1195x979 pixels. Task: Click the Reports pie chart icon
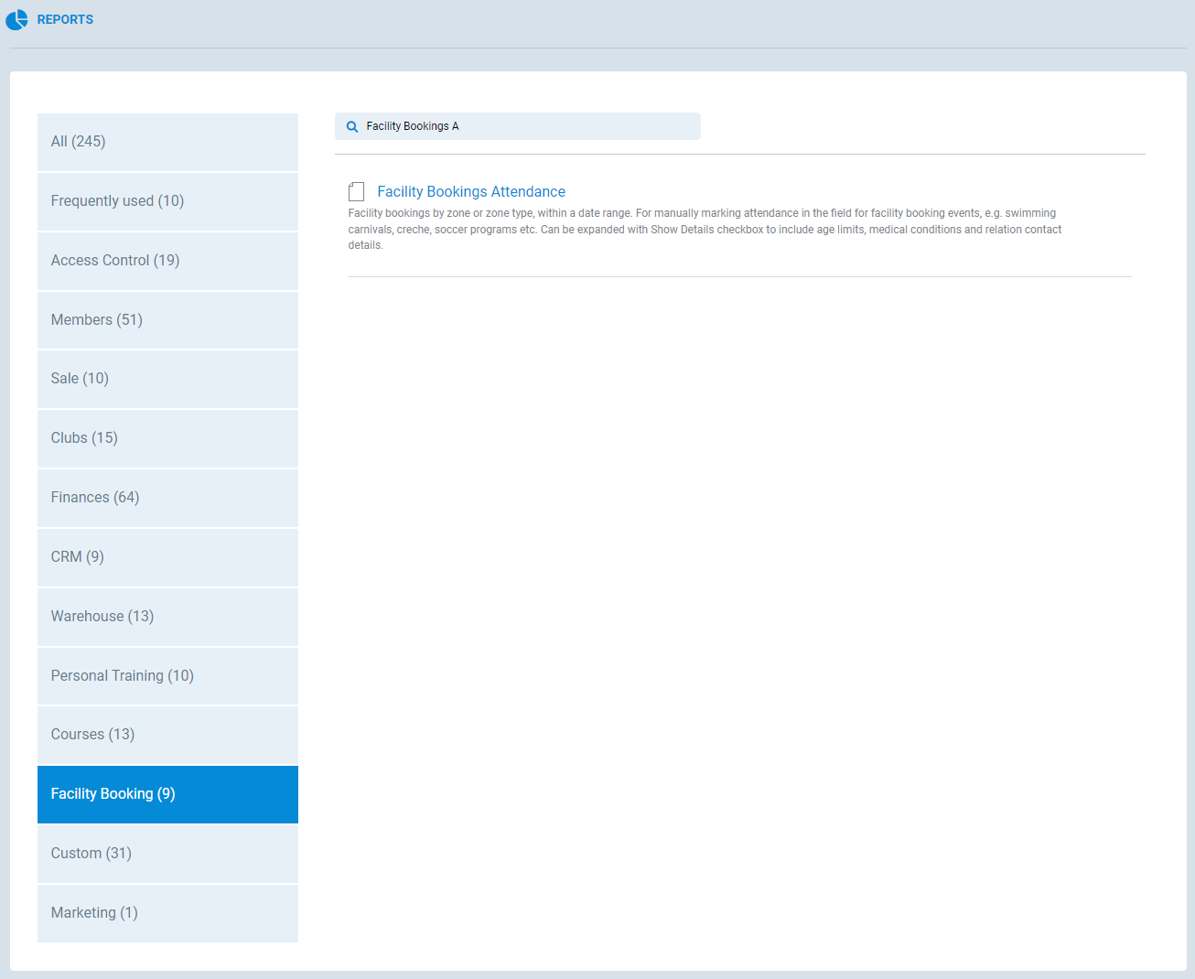(x=16, y=19)
